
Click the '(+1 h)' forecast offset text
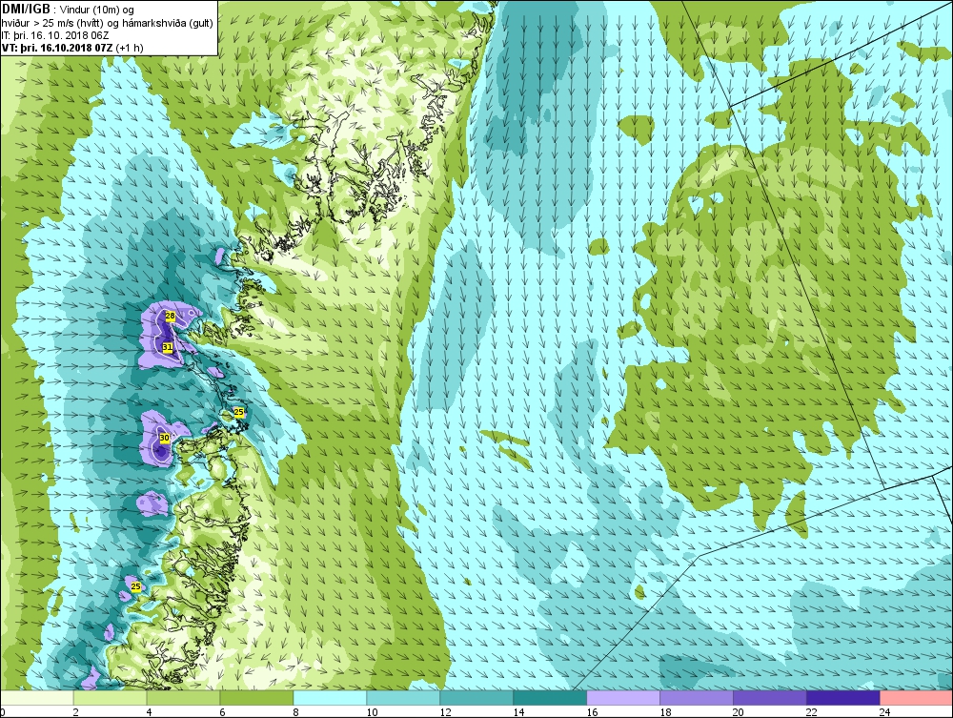pos(129,48)
